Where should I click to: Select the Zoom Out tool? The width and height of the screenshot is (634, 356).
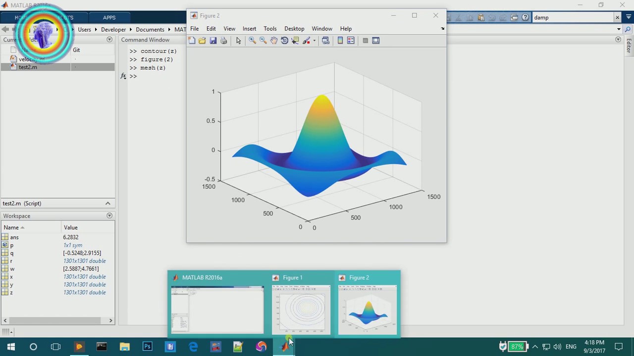[x=263, y=41]
